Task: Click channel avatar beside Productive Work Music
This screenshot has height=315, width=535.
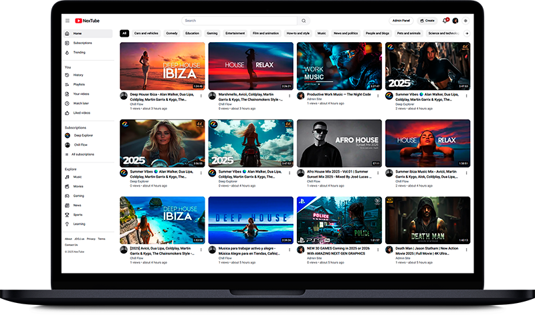Action: pyautogui.click(x=300, y=96)
